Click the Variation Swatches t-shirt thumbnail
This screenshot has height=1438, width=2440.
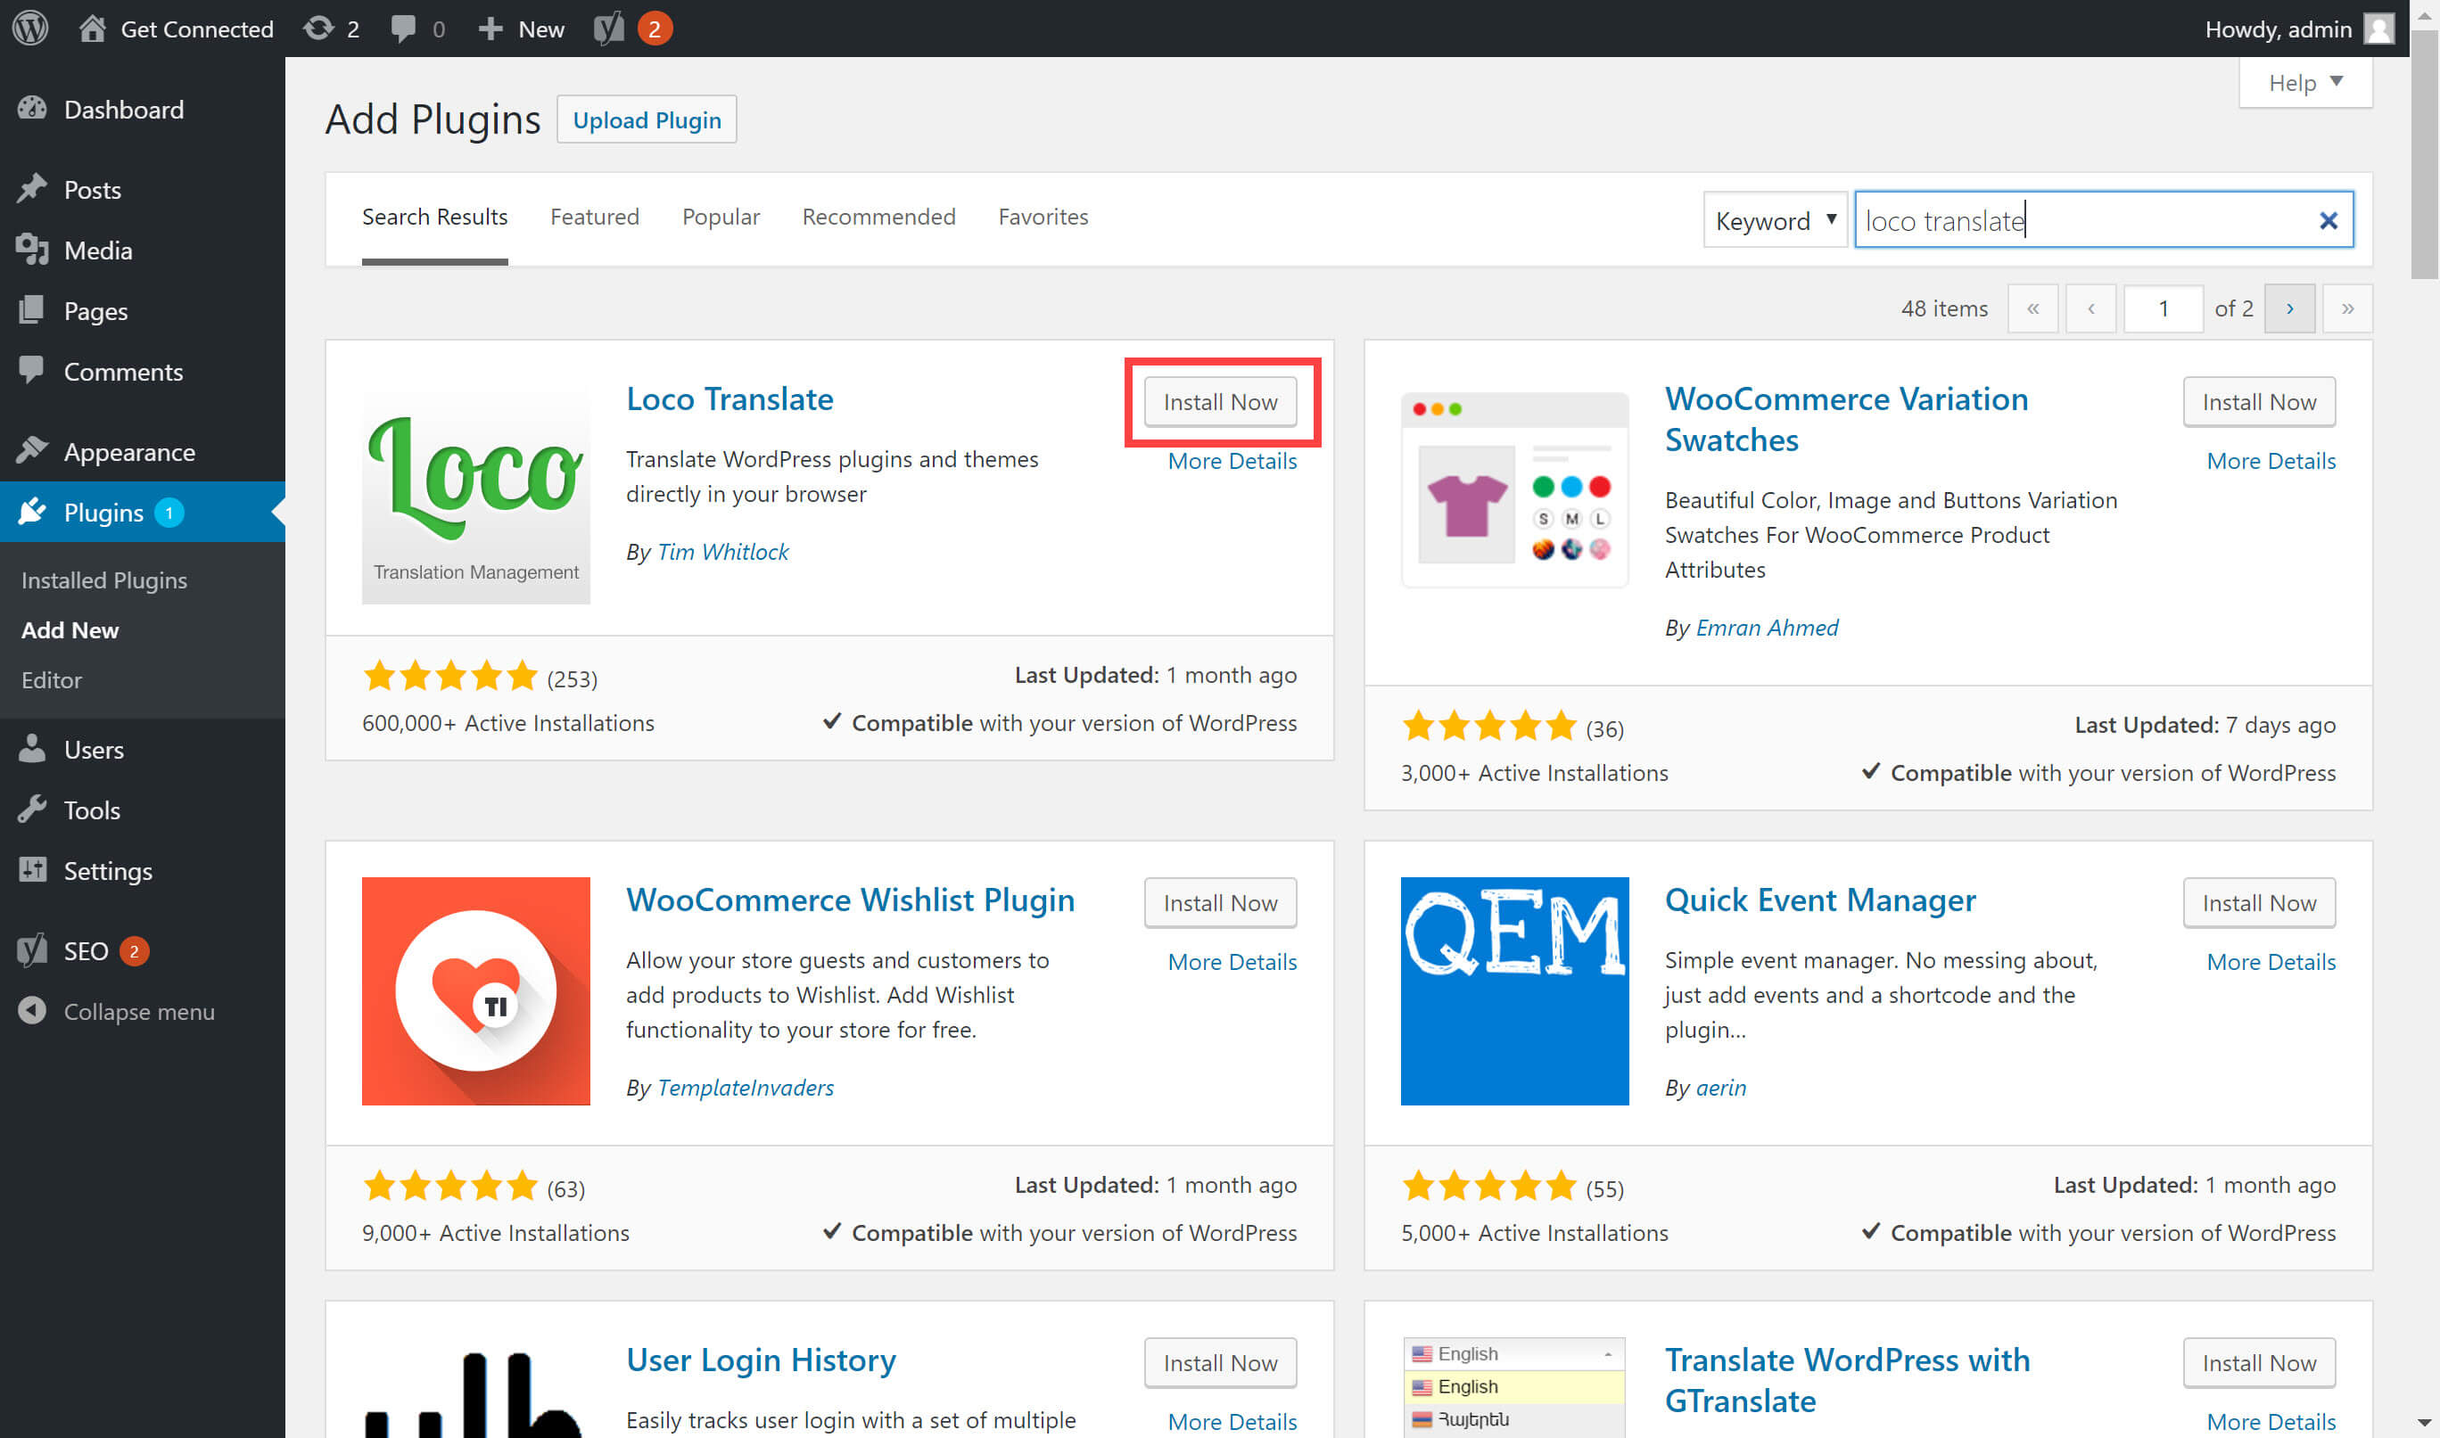tap(1514, 490)
